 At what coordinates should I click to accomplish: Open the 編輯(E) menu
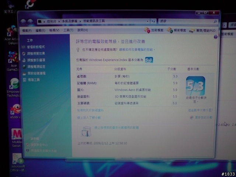coord(40,30)
